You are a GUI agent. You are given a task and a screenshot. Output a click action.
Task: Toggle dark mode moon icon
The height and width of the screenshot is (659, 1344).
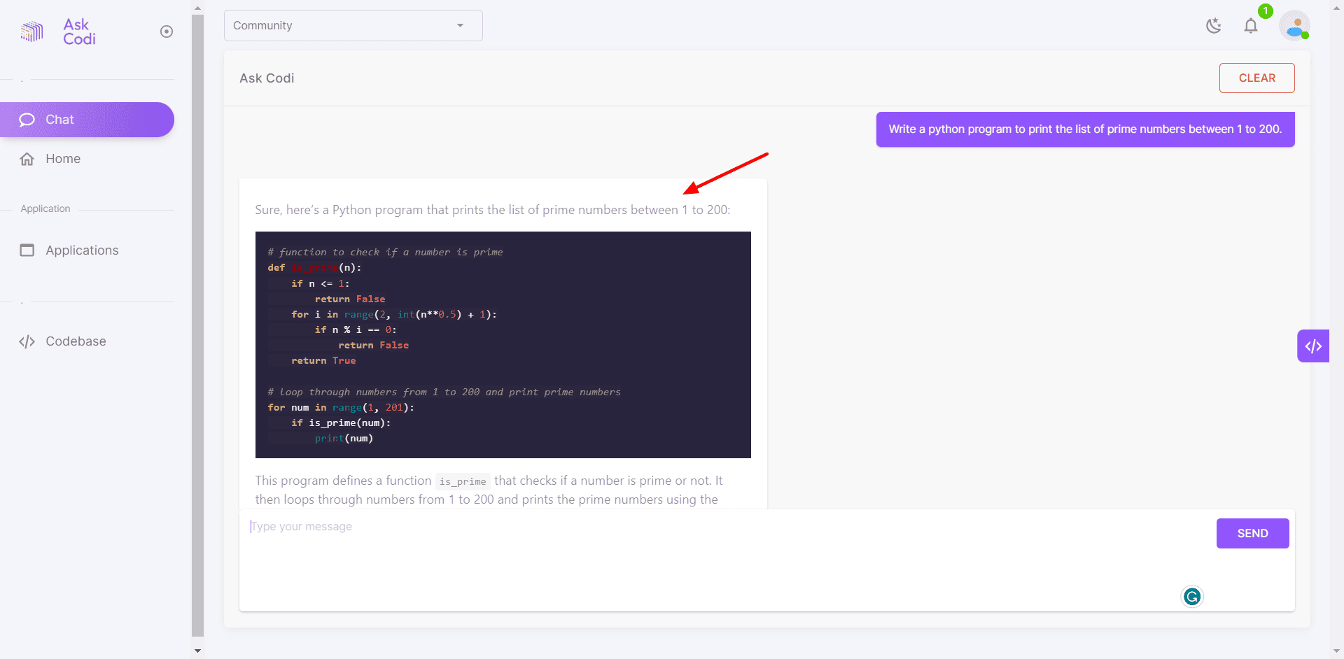tap(1214, 26)
